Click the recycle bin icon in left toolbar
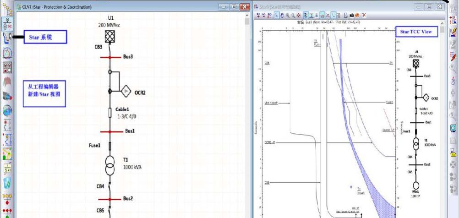Screen dimensions: 459x218 click(x=7, y=183)
